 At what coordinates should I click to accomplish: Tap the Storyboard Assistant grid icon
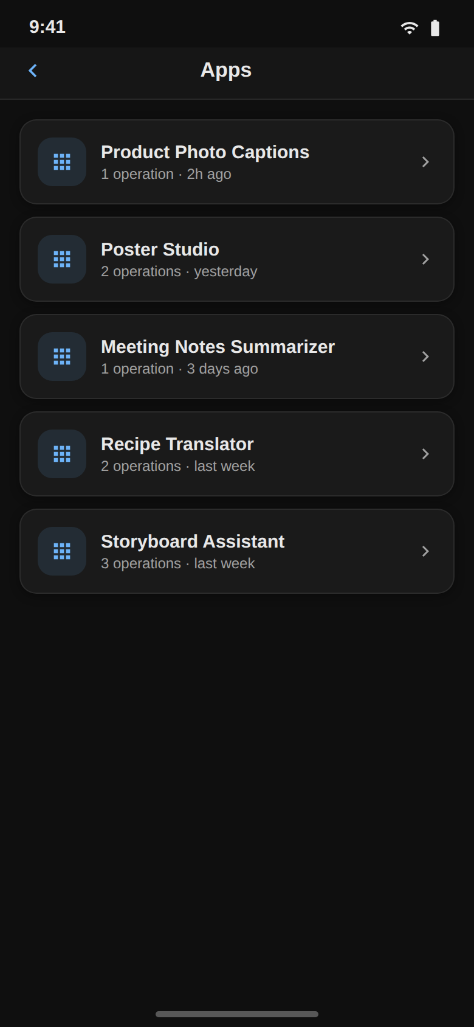pyautogui.click(x=62, y=551)
